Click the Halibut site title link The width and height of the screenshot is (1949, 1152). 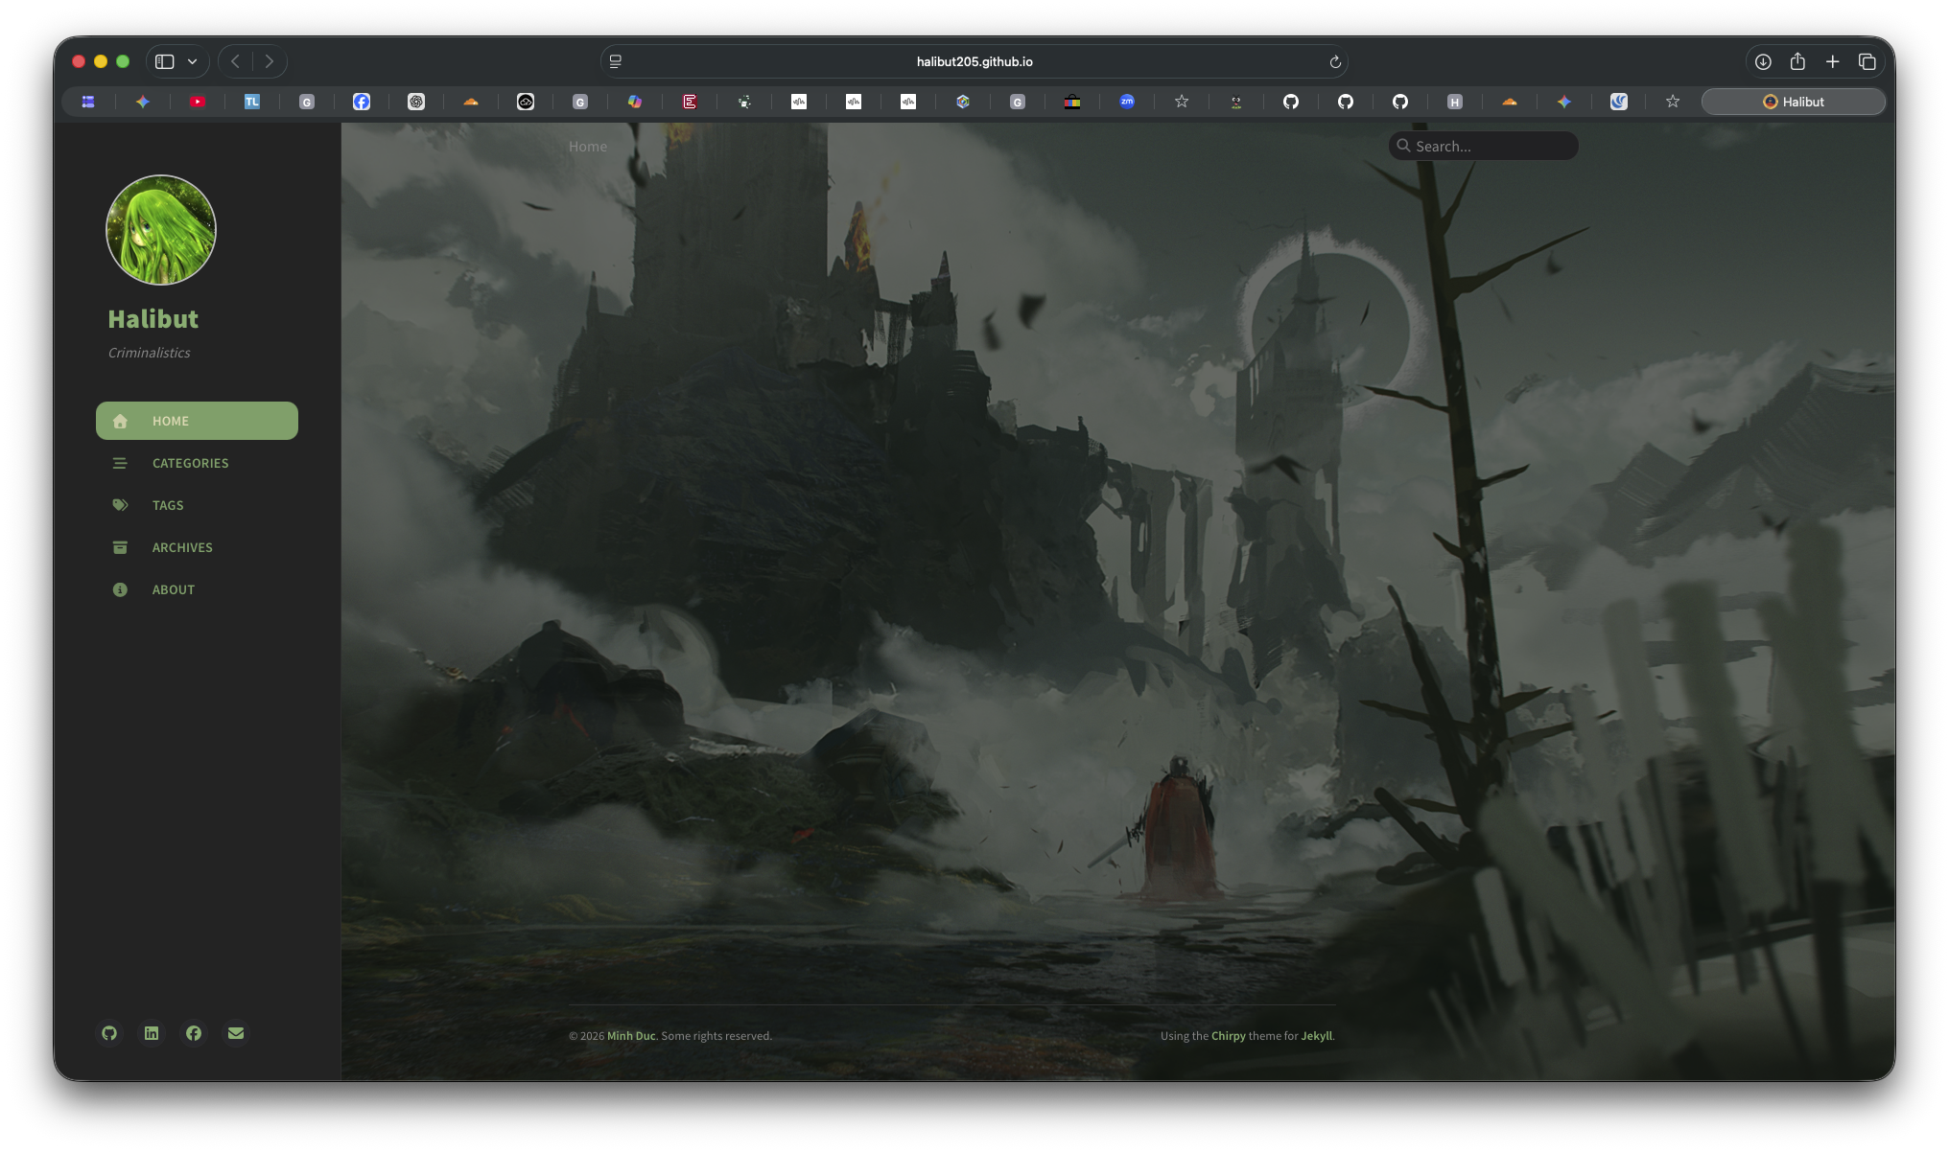[x=153, y=319]
